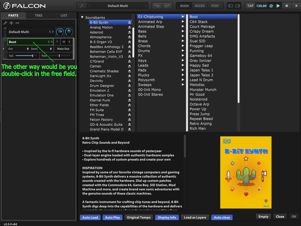
Task: Click next-preset arrow beside Default Multi title
Action: (x=146, y=6)
